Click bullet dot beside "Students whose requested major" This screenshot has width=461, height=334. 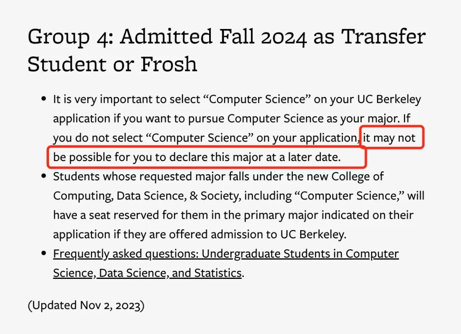tap(44, 176)
